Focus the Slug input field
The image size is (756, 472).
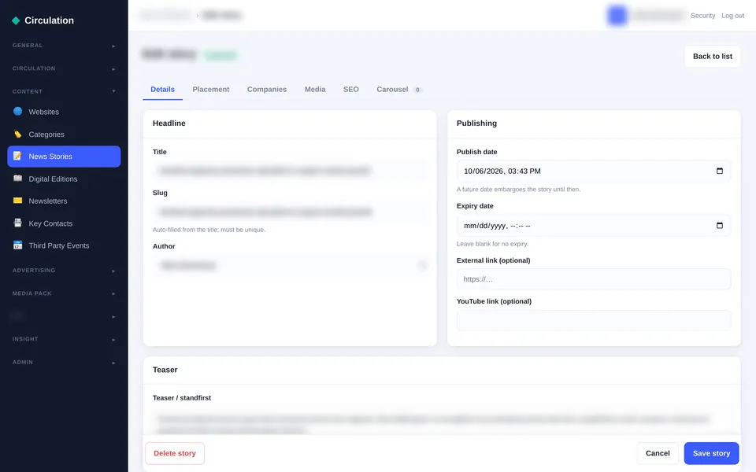(x=290, y=212)
